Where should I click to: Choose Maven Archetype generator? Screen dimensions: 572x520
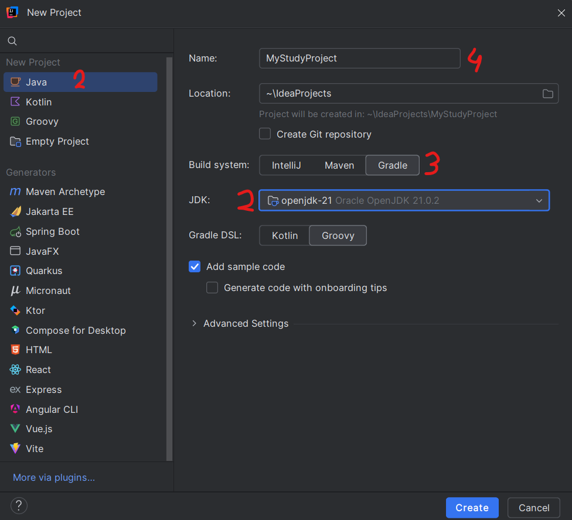(80, 191)
